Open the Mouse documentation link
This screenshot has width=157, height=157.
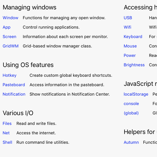click(x=130, y=46)
